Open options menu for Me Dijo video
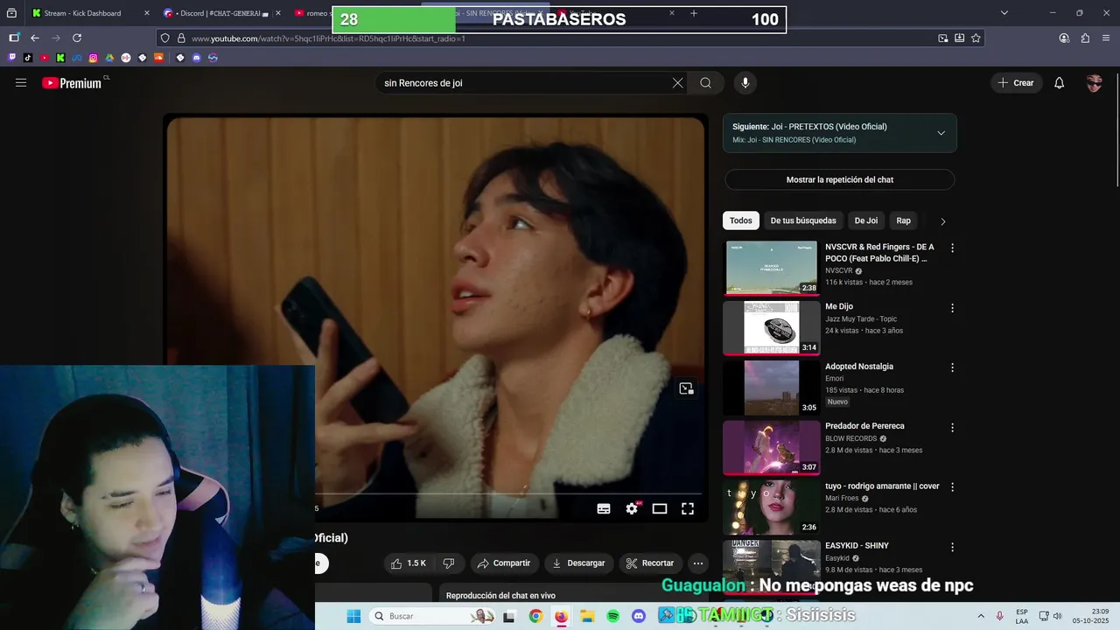This screenshot has height=630, width=1120. click(x=953, y=308)
